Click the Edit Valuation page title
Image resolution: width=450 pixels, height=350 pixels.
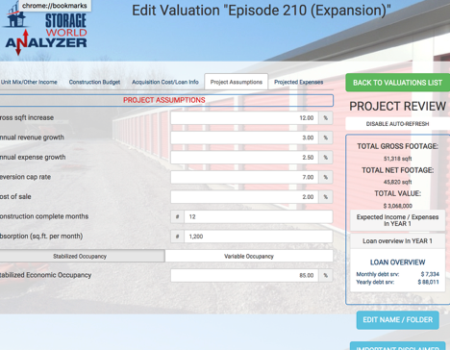pos(262,11)
